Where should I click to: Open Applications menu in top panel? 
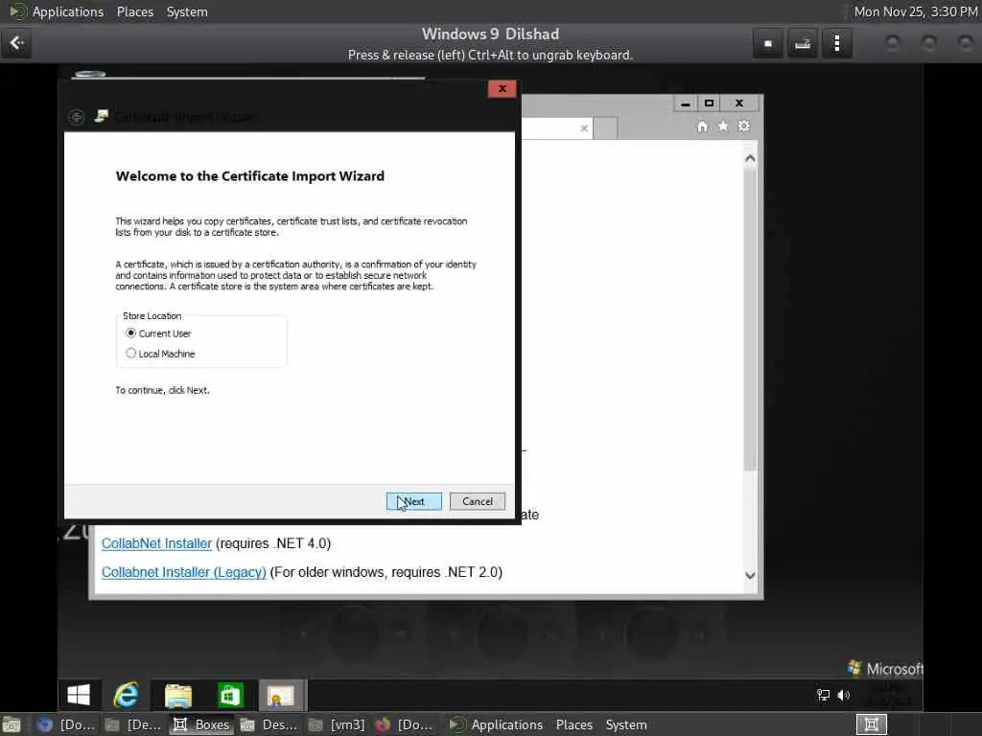pos(58,11)
